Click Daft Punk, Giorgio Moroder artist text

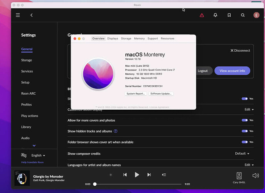coord(49,180)
